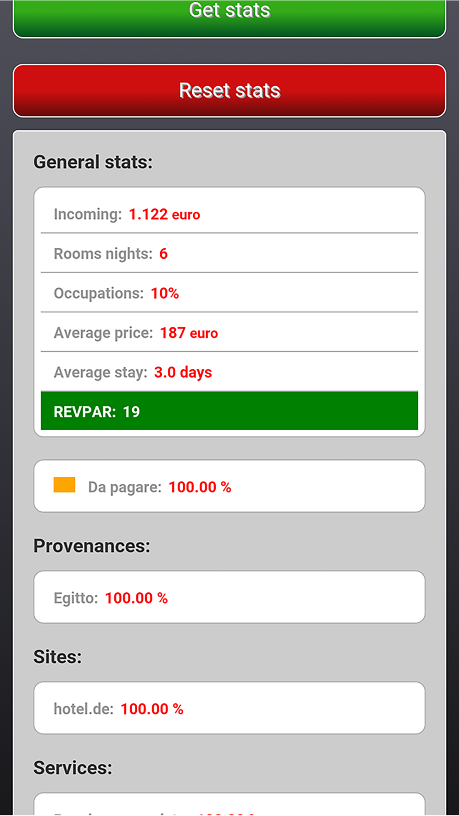Tap the partially visible Services entry
This screenshot has height=816, width=459.
[x=229, y=804]
